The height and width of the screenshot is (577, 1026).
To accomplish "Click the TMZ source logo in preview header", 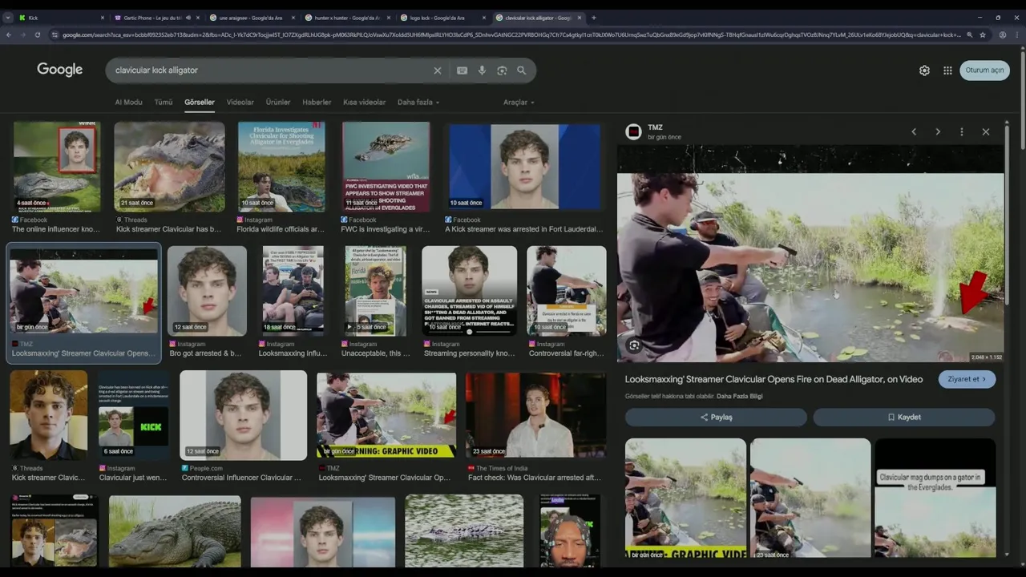I will [633, 131].
